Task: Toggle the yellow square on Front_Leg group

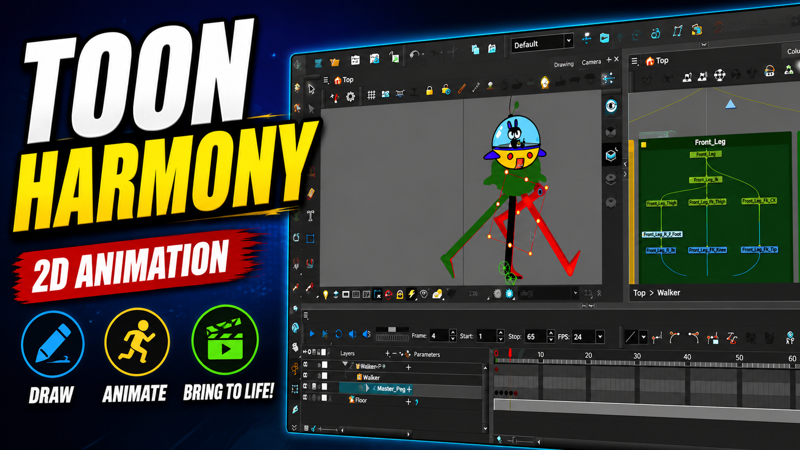Action: pyautogui.click(x=644, y=145)
